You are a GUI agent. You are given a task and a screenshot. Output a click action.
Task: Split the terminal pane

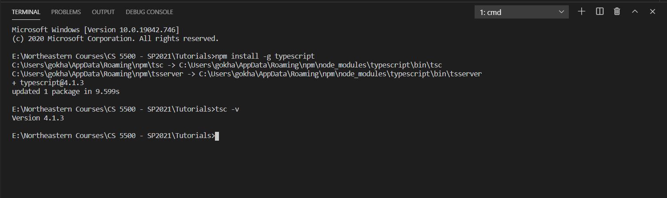[x=600, y=12]
